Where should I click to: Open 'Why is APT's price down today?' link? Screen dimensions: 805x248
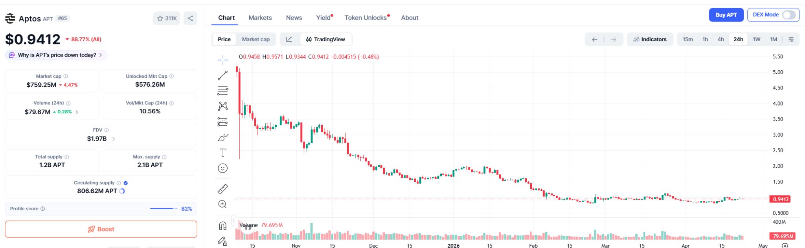coord(55,55)
